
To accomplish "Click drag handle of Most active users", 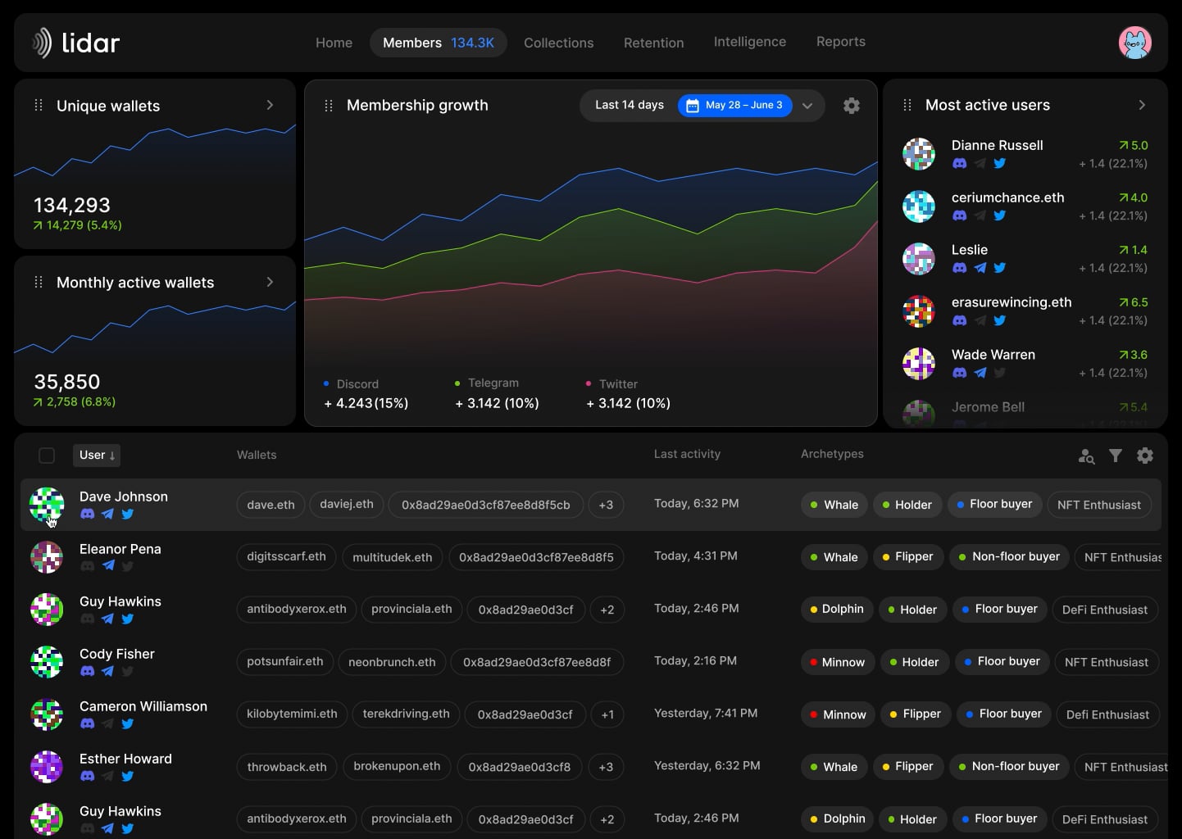I will pos(907,105).
